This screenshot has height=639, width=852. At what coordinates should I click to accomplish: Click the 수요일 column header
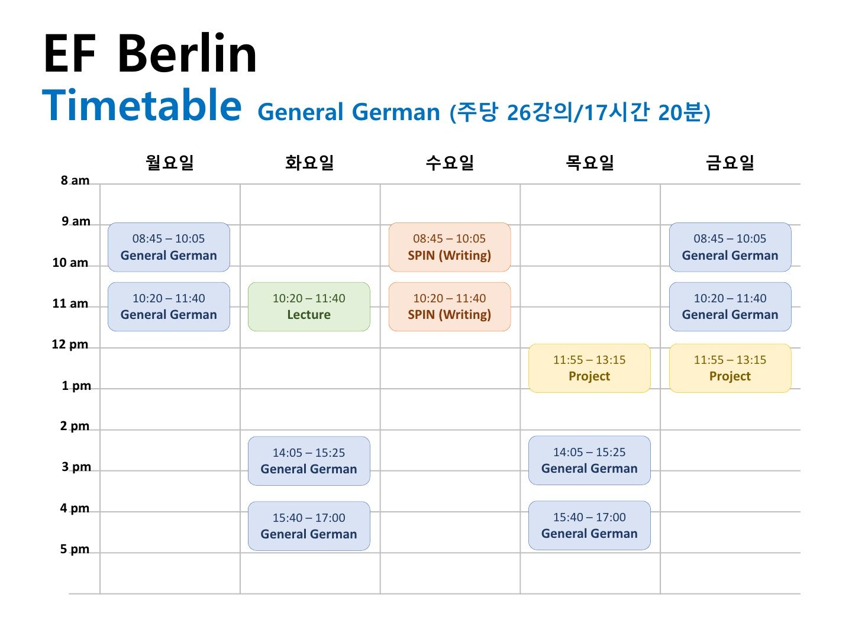click(x=450, y=162)
